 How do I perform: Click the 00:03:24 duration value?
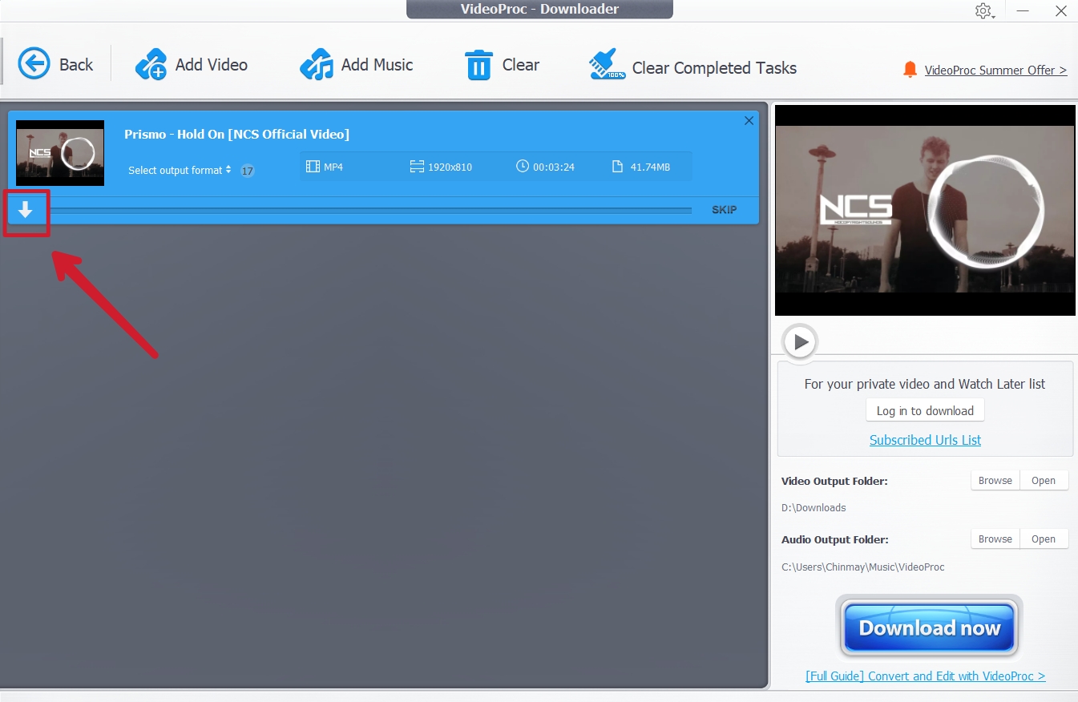[x=545, y=167]
